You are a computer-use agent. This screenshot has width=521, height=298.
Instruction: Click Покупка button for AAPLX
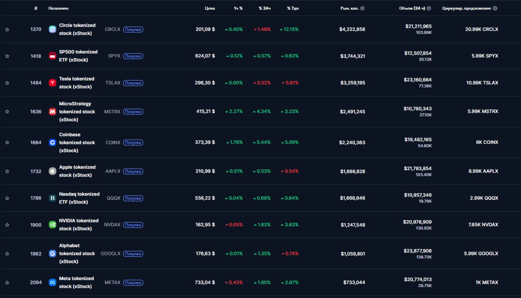133,171
